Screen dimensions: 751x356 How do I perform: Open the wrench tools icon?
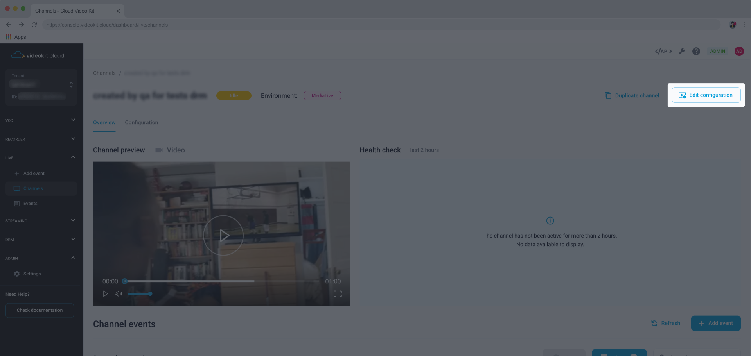[x=682, y=51]
